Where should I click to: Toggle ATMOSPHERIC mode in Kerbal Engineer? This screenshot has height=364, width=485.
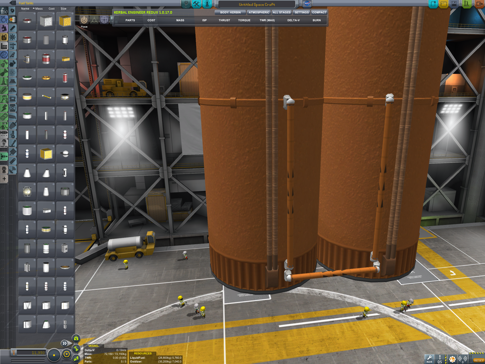259,12
